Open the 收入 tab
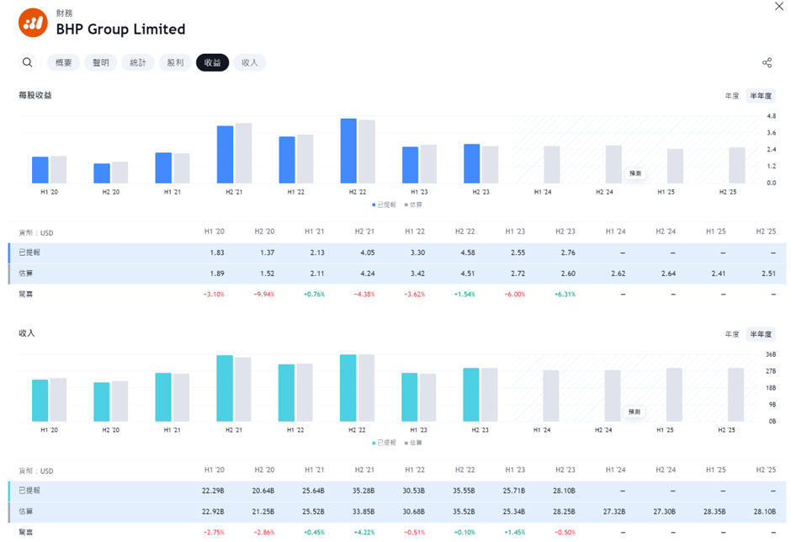Viewport: 791px width, 542px height. (250, 62)
